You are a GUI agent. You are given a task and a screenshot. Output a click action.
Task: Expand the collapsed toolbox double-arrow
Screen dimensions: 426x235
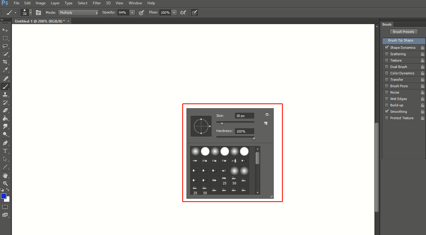2,20
